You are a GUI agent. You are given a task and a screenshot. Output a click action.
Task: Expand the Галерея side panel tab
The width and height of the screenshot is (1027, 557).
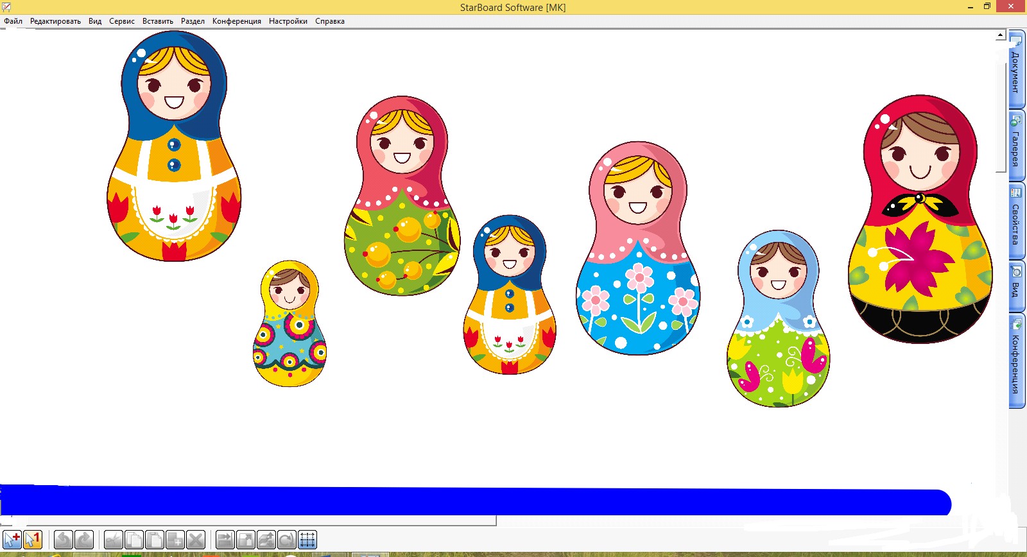(x=1016, y=144)
